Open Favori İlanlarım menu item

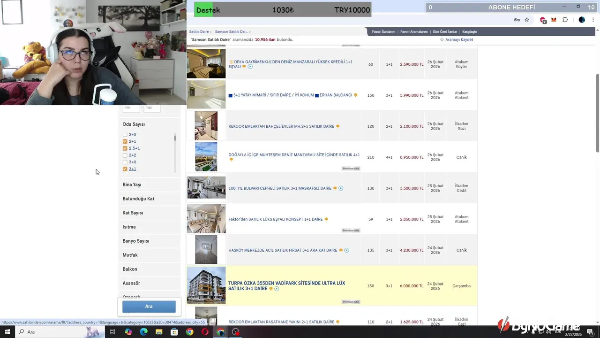383,32
